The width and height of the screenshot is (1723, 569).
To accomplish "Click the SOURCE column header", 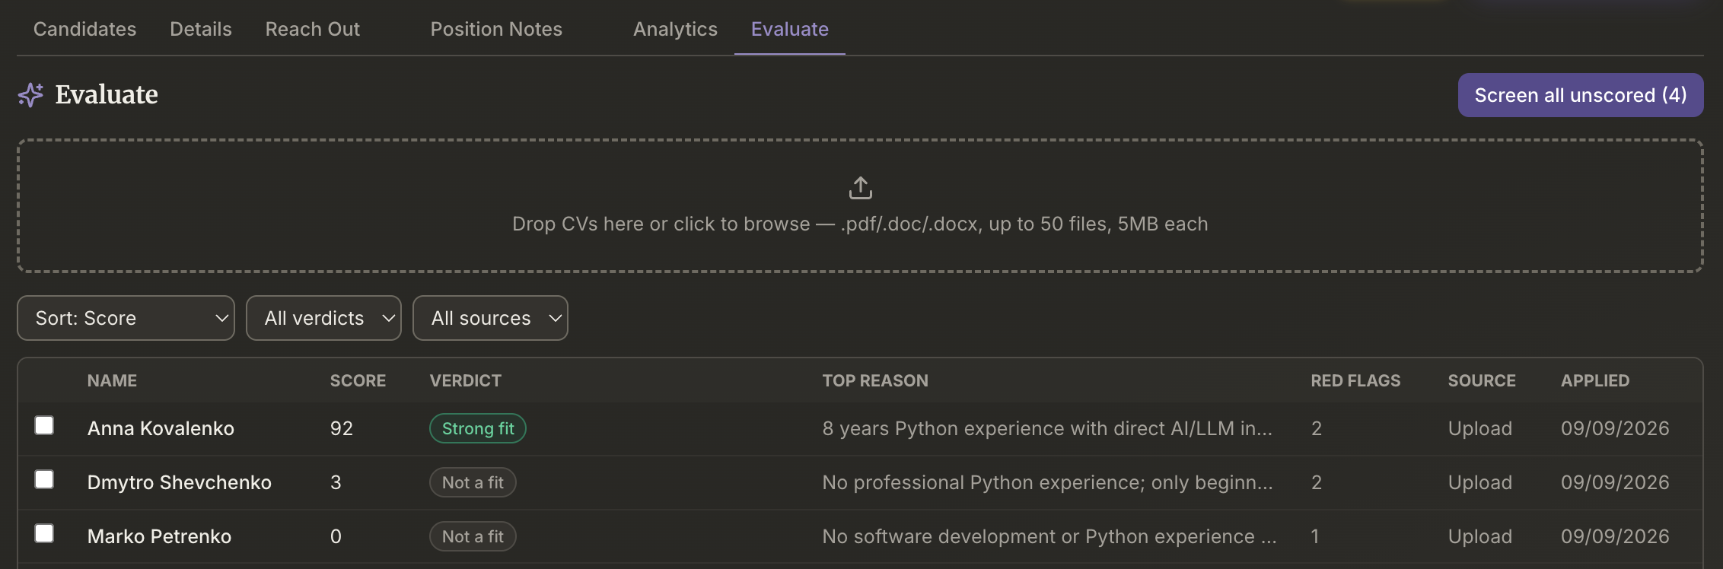I will click(x=1482, y=380).
